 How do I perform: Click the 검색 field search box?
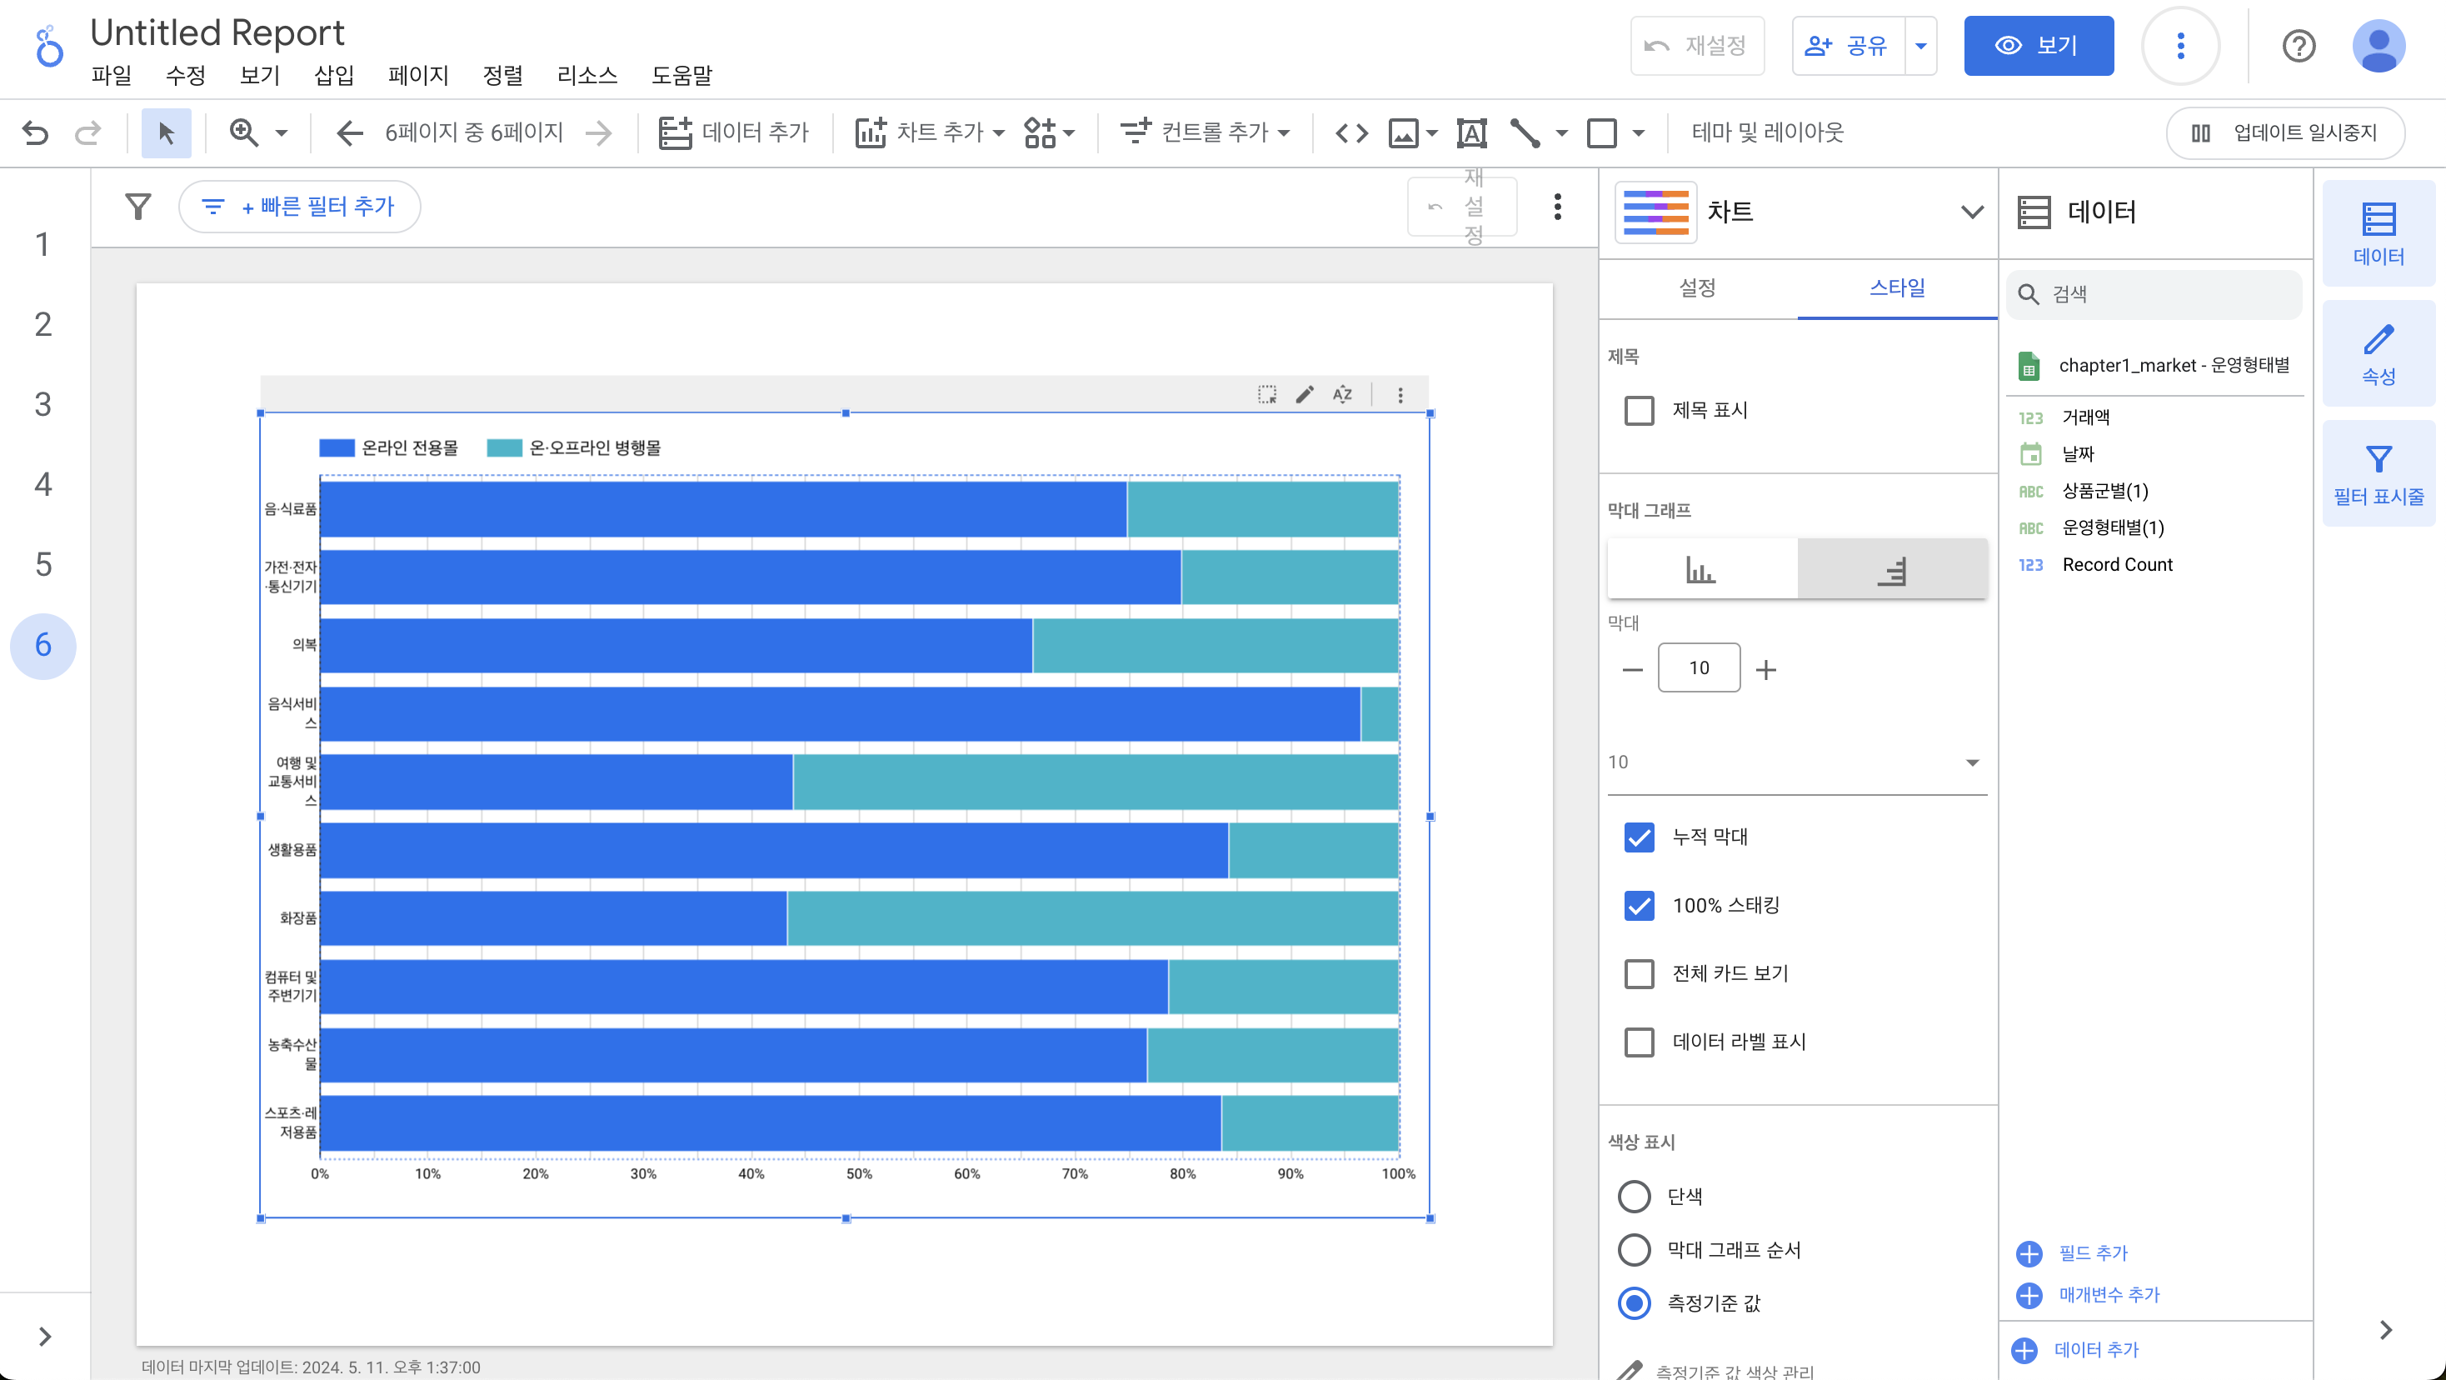click(x=2155, y=294)
